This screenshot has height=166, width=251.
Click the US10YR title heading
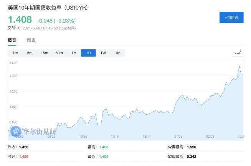pos(48,8)
